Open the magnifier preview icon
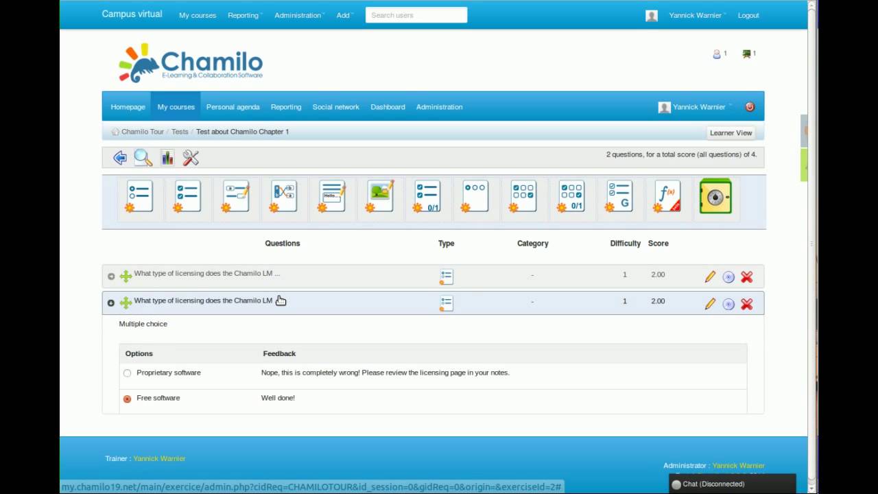 tap(143, 158)
